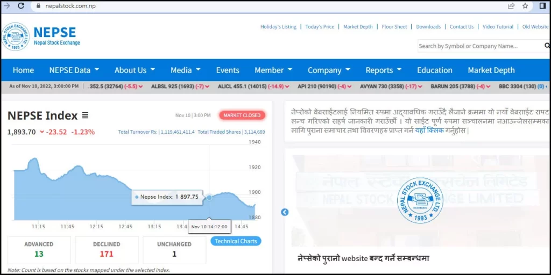The width and height of the screenshot is (551, 275).
Task: Open the browser side panel icon
Action: tap(542, 5)
